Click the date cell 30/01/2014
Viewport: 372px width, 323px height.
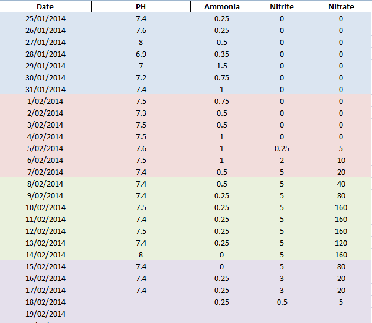point(45,77)
